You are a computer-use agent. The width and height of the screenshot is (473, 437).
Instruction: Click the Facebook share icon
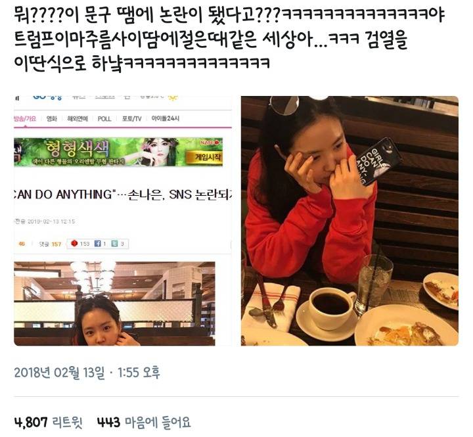97,243
